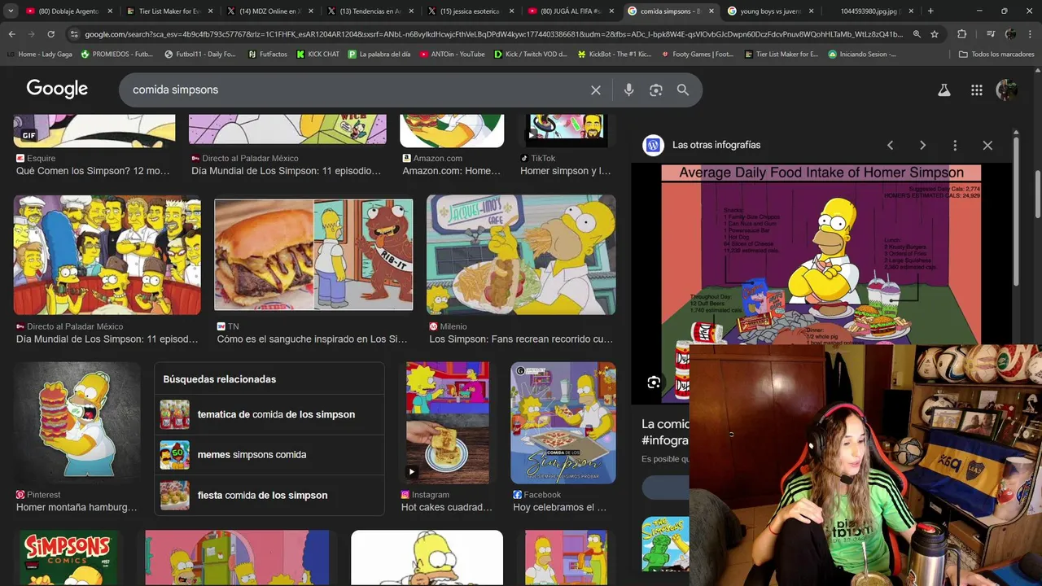Show next image in preview panel
The height and width of the screenshot is (586, 1042).
click(x=922, y=145)
